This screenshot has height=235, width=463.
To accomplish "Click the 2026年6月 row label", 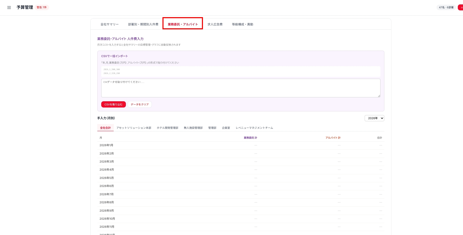I will (x=107, y=186).
